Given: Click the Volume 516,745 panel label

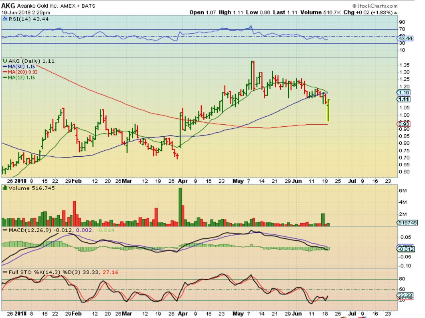Looking at the screenshot, I should (31, 188).
